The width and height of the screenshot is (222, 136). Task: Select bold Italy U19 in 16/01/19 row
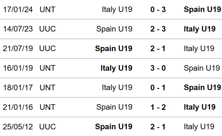click(116, 68)
